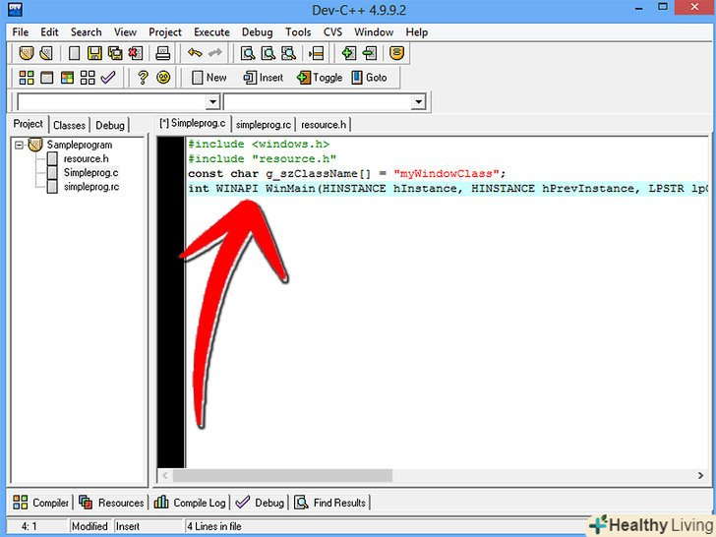Open the Window menu

pyautogui.click(x=374, y=31)
